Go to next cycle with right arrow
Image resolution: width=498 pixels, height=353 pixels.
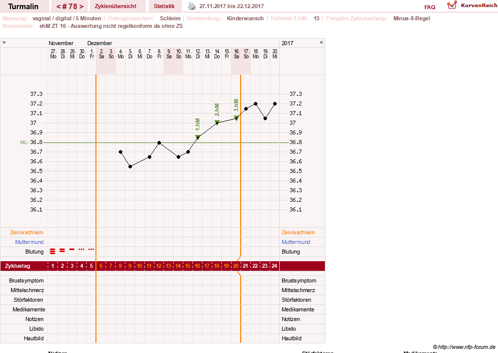click(x=81, y=7)
